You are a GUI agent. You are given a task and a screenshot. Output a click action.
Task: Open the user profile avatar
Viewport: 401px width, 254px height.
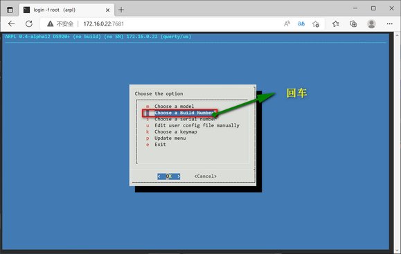(371, 24)
